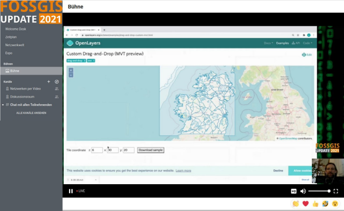
Task: Reload the browser page
Action: coord(77,35)
